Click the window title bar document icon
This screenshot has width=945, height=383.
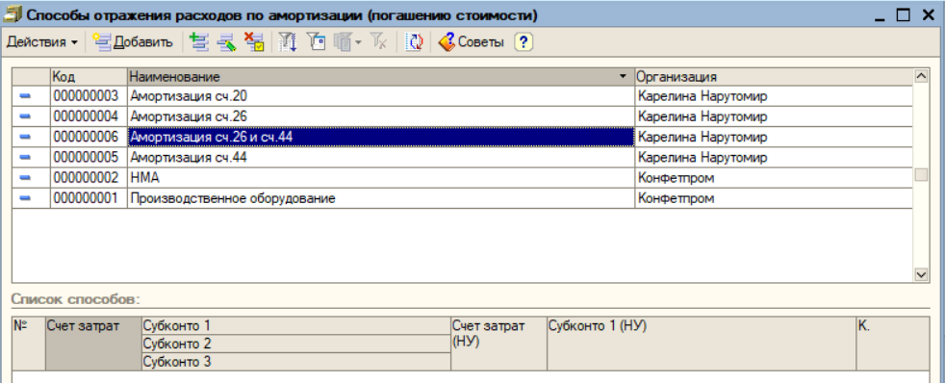tap(13, 14)
